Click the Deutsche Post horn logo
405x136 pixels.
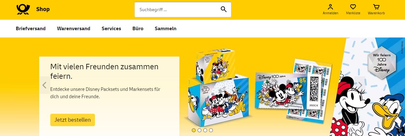23,10
